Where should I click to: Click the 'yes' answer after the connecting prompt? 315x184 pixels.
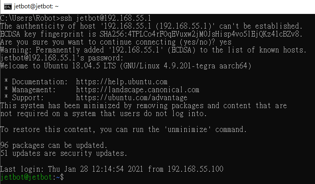tap(225, 42)
